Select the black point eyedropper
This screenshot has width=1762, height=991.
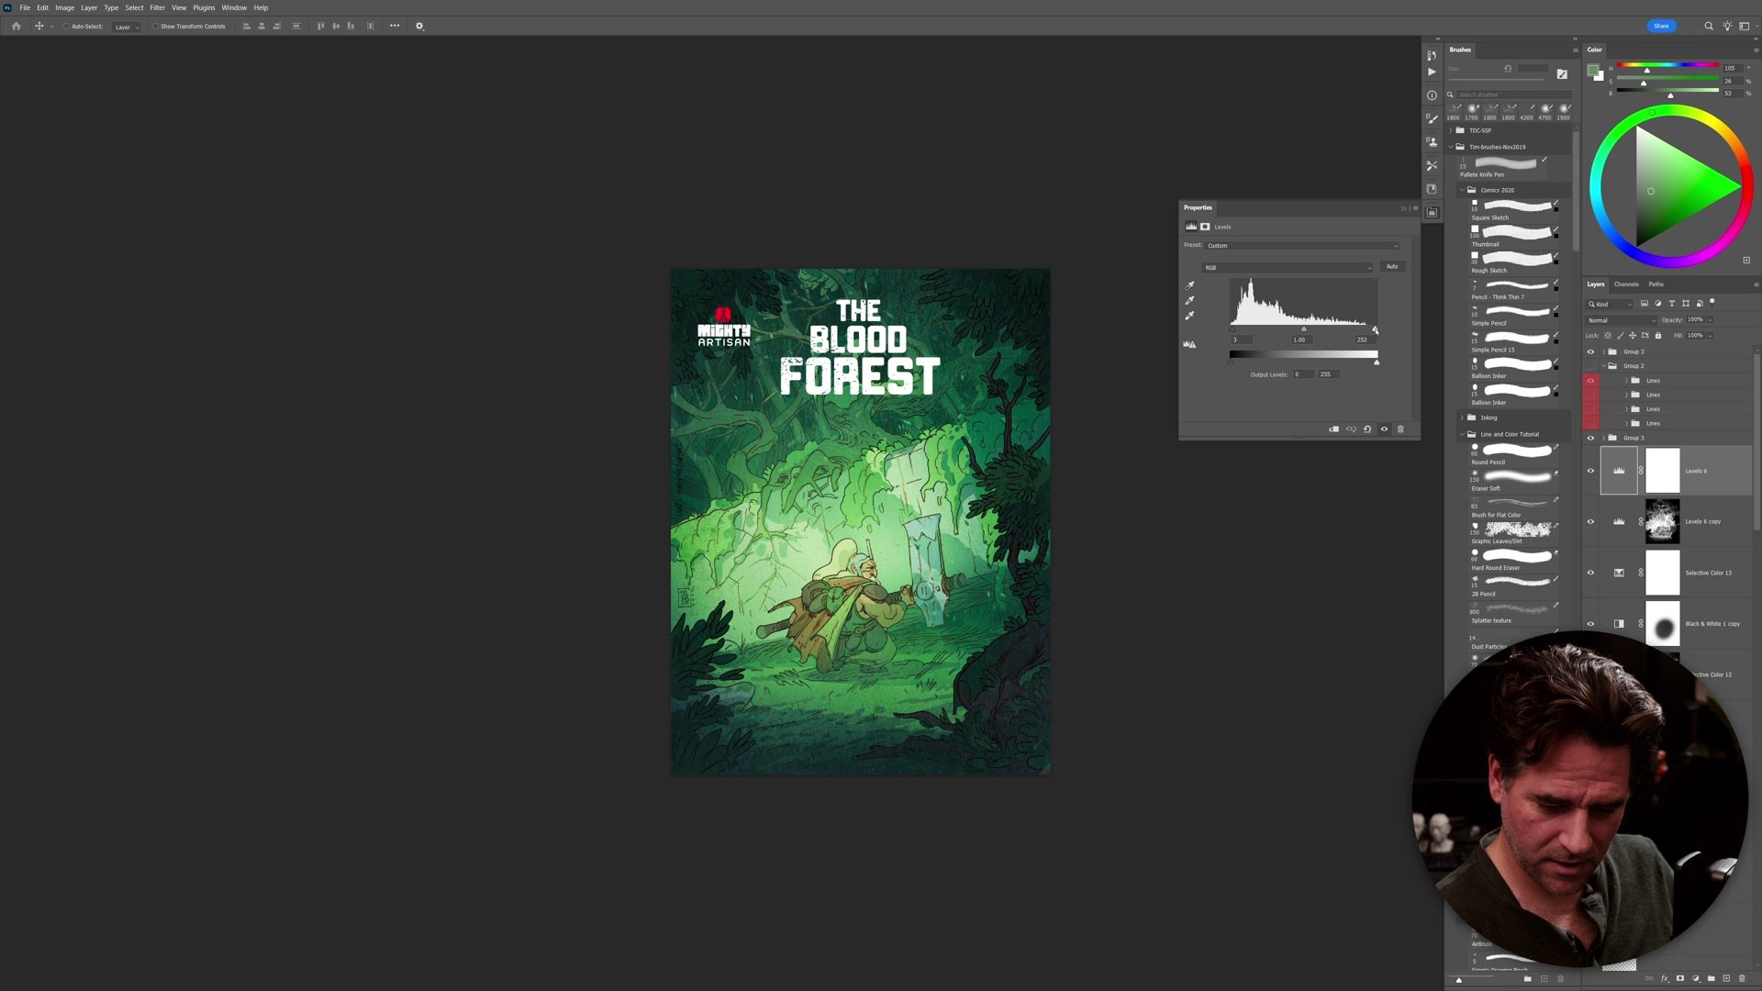tap(1189, 285)
